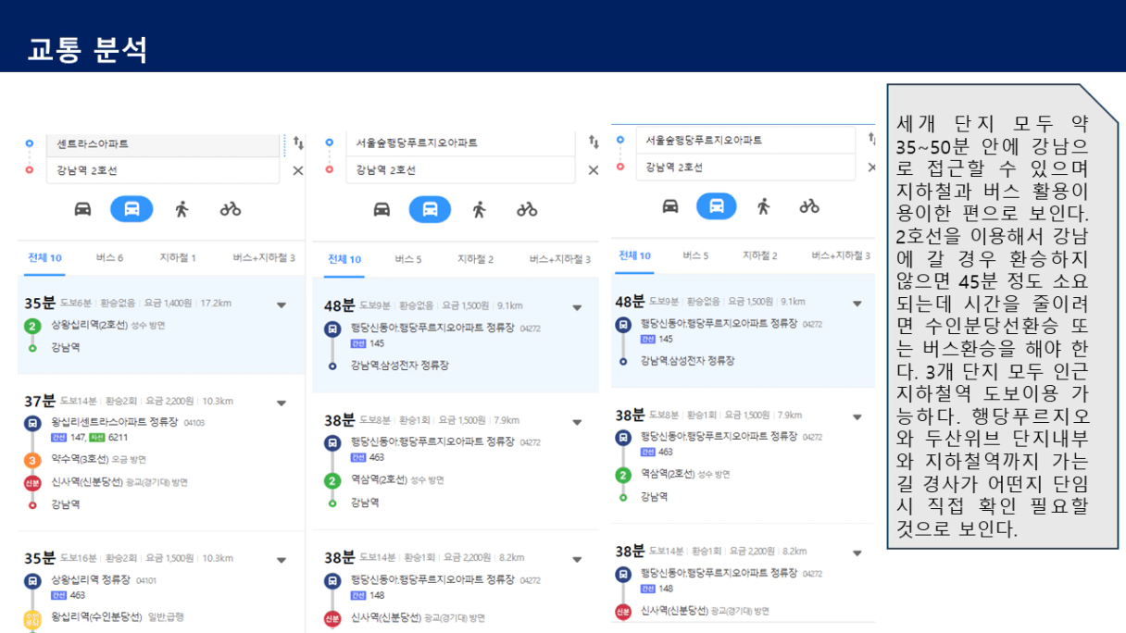The width and height of the screenshot is (1126, 633).
Task: Click the 수인분당선 icon at 왕십리역
Action: [32, 618]
